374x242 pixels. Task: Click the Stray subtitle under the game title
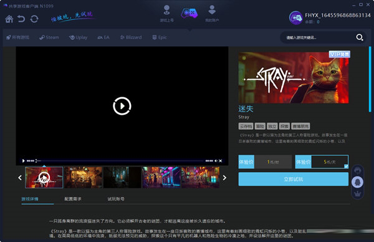tap(244, 117)
